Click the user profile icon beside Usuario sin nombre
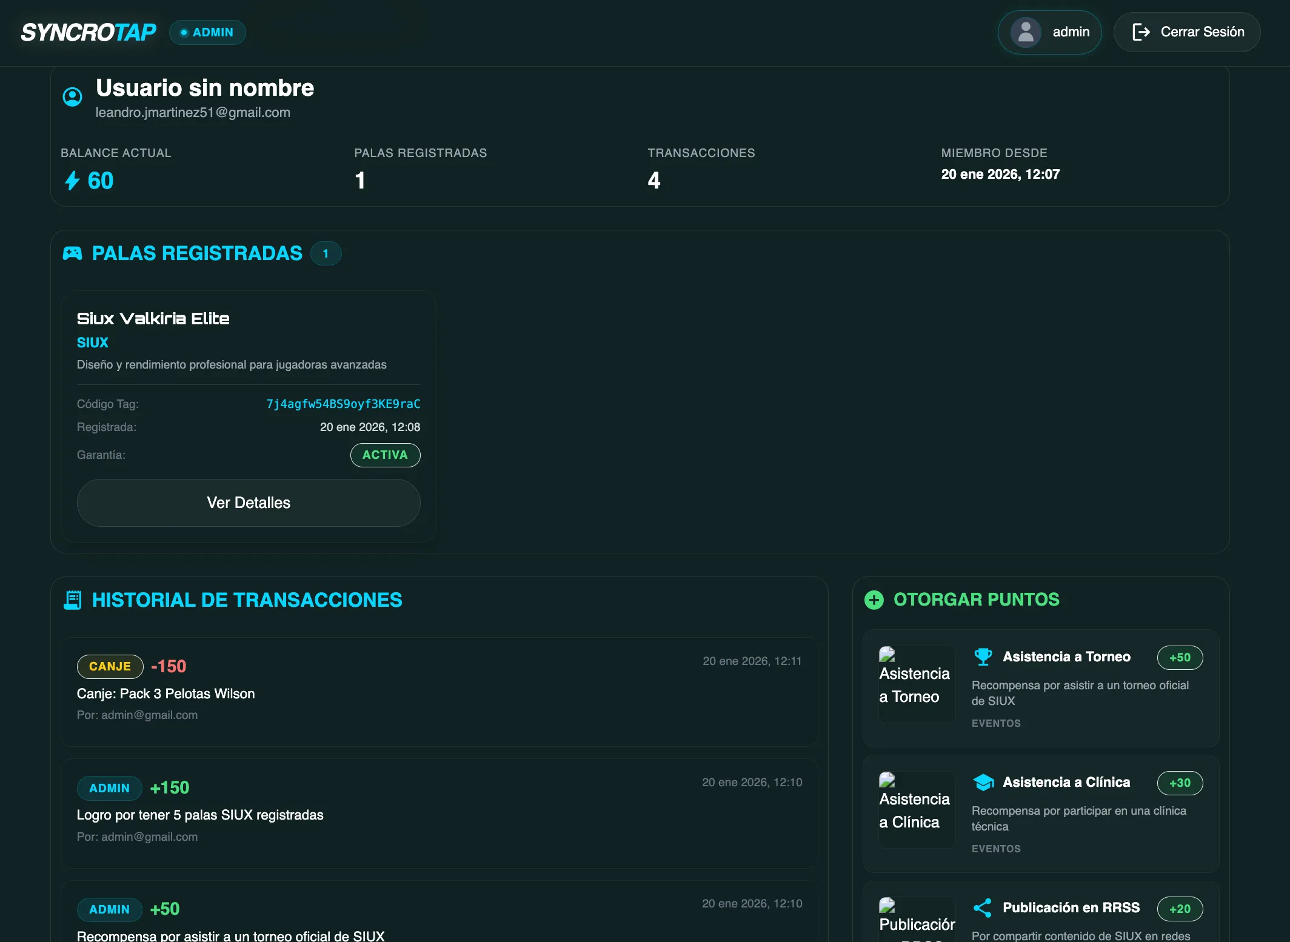This screenshot has width=1290, height=942. point(72,97)
